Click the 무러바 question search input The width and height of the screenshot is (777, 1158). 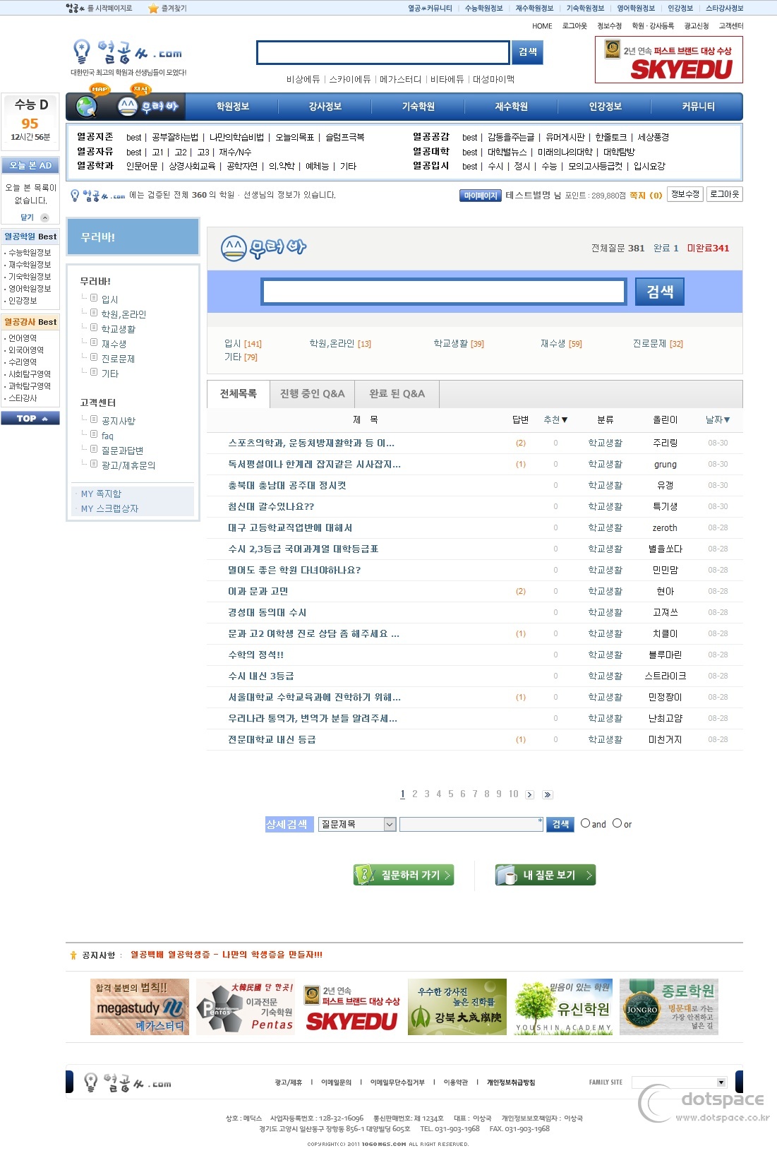pyautogui.click(x=444, y=292)
